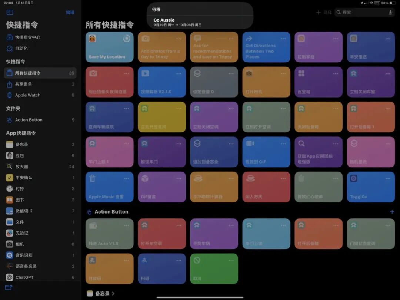This screenshot has width=400, height=300.
Task: Open Action Button folder in sidebar
Action: click(x=40, y=120)
